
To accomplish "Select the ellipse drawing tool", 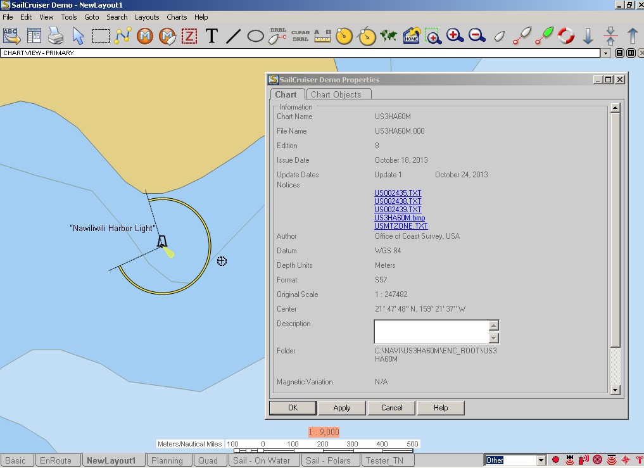I will (x=255, y=36).
